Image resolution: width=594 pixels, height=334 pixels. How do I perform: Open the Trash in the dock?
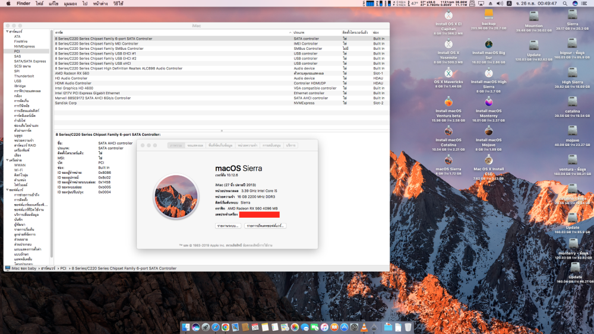click(x=408, y=327)
